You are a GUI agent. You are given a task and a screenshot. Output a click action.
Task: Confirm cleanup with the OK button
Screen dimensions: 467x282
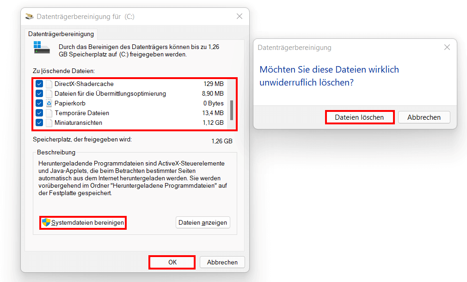click(x=172, y=262)
